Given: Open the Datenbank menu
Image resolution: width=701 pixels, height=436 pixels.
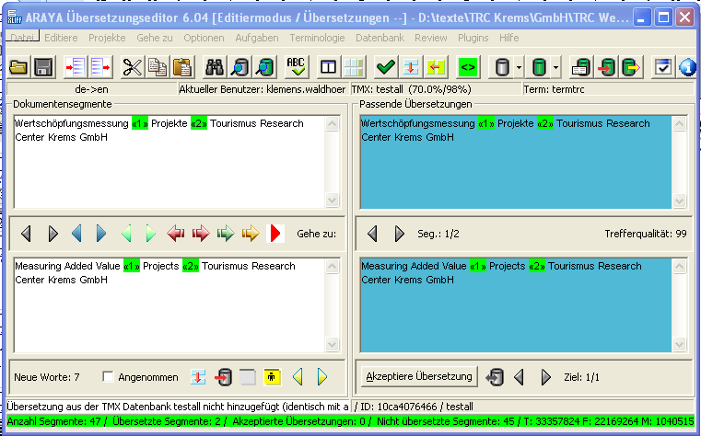Looking at the screenshot, I should pyautogui.click(x=380, y=38).
